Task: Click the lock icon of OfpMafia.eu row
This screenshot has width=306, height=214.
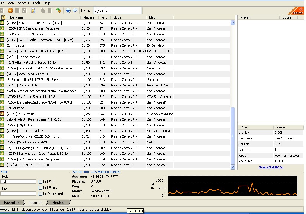Action: (2, 125)
